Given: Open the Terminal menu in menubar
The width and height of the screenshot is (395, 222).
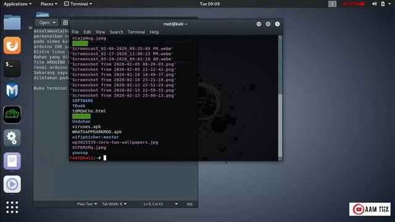Looking at the screenshot, I should pyautogui.click(x=136, y=32).
